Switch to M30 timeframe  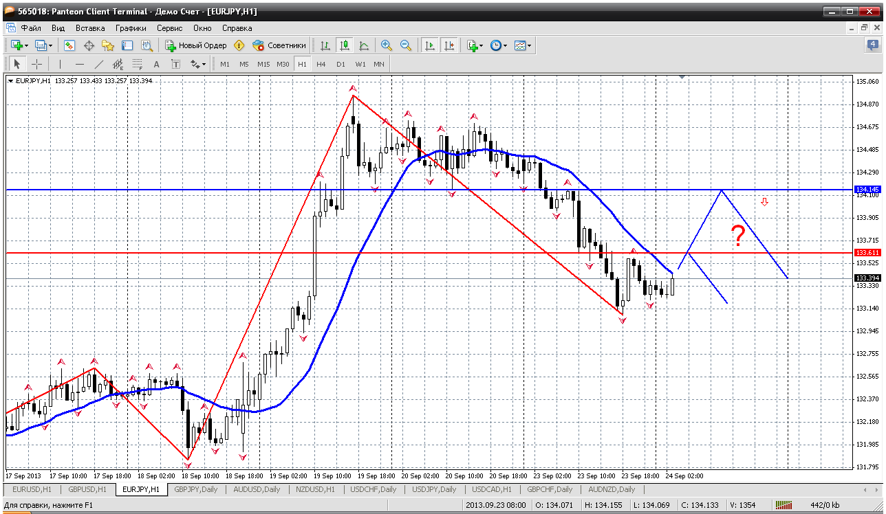283,64
